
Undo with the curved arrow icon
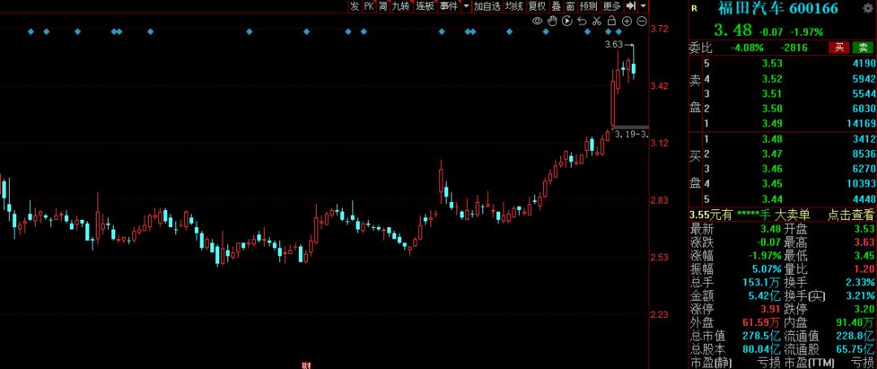[581, 21]
